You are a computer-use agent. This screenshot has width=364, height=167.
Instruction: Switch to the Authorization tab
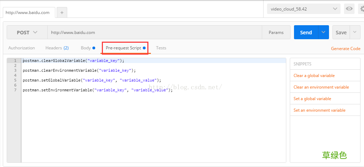22,48
